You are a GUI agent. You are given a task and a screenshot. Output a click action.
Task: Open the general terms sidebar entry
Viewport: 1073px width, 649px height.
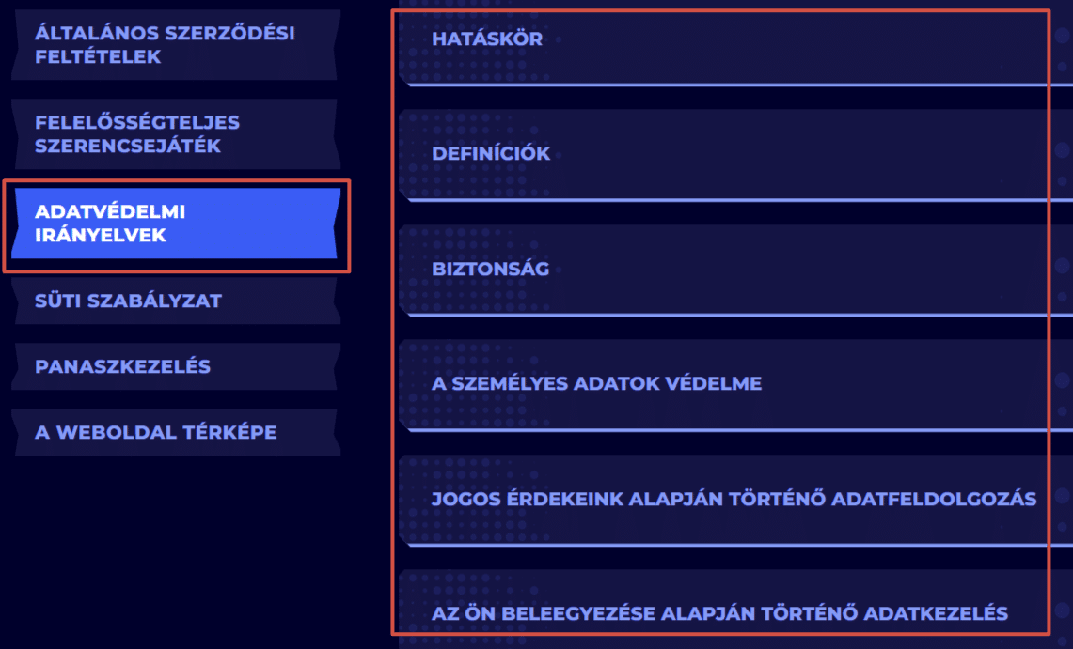(x=165, y=45)
